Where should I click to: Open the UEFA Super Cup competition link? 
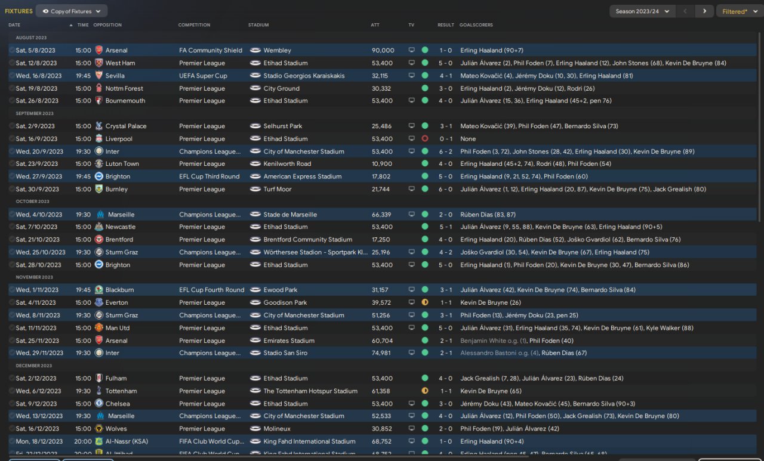click(203, 76)
